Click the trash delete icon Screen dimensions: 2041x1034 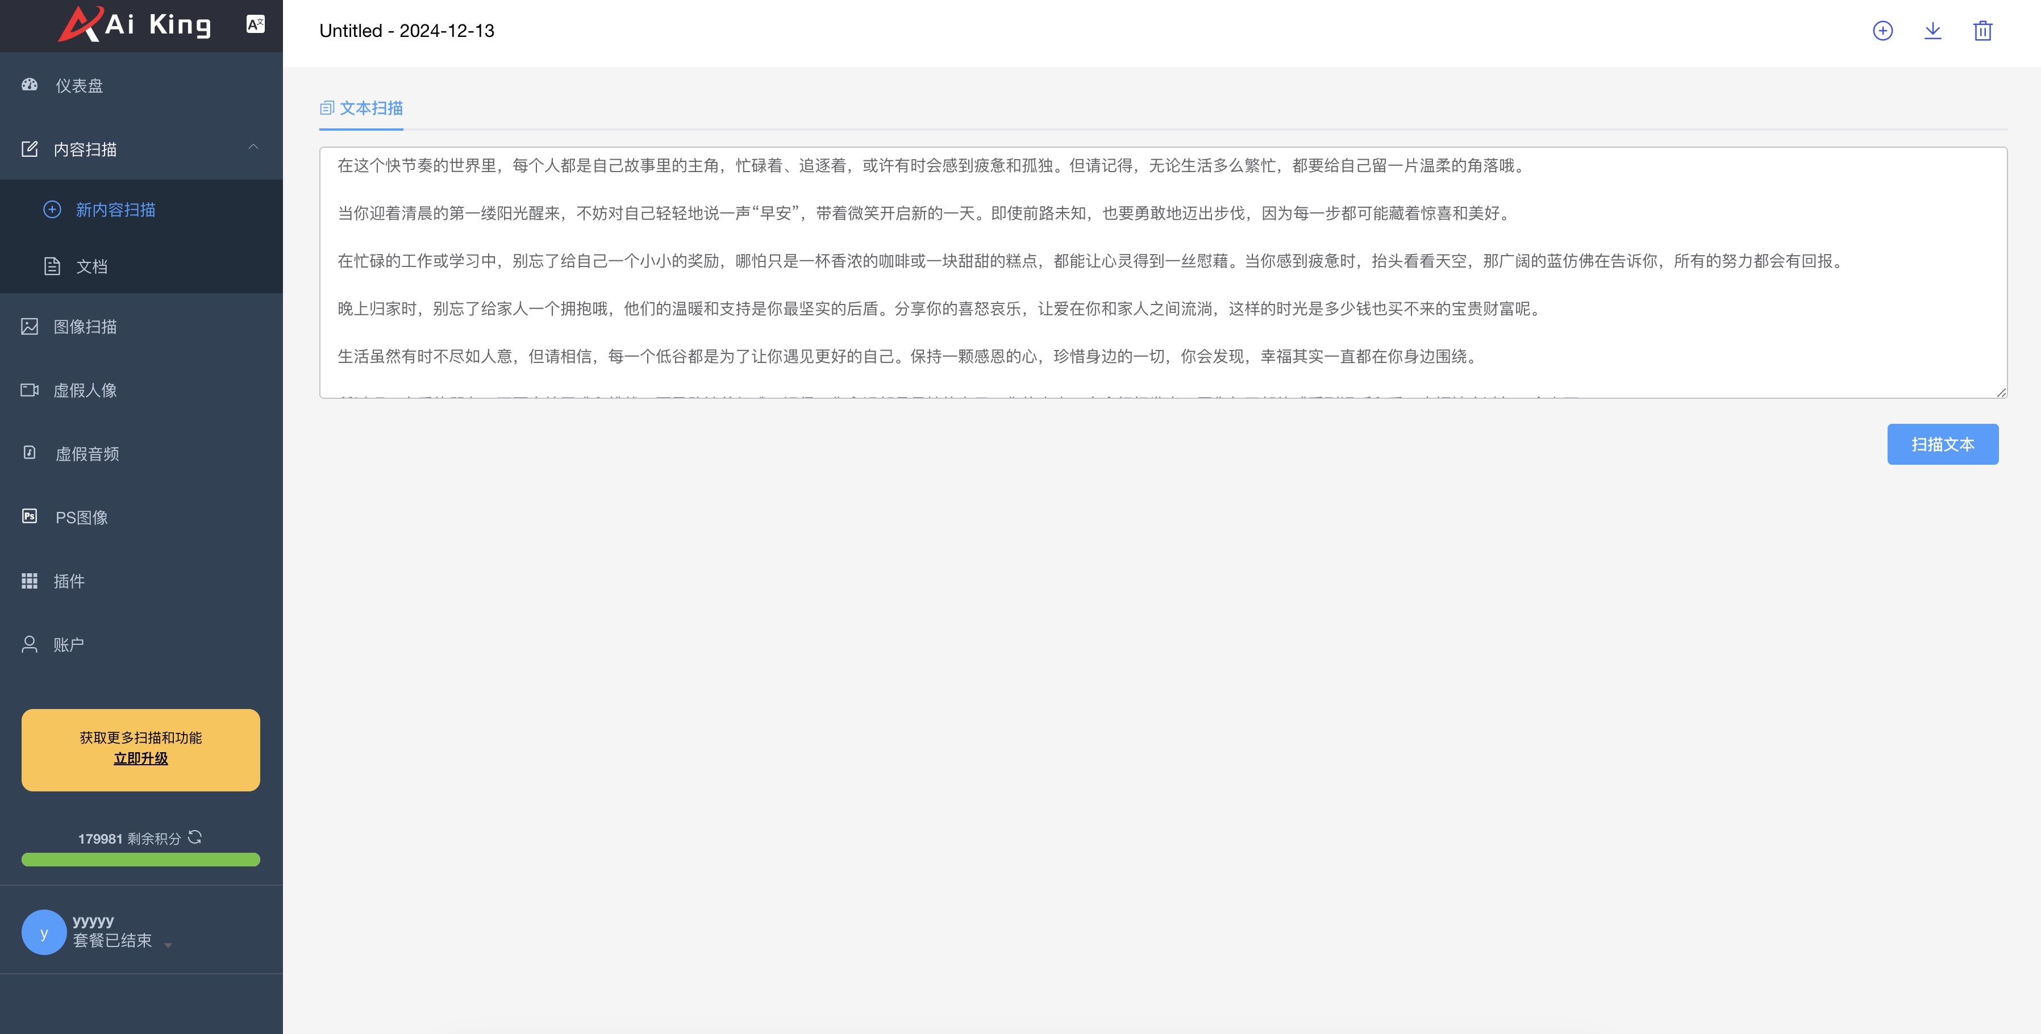coord(1982,31)
